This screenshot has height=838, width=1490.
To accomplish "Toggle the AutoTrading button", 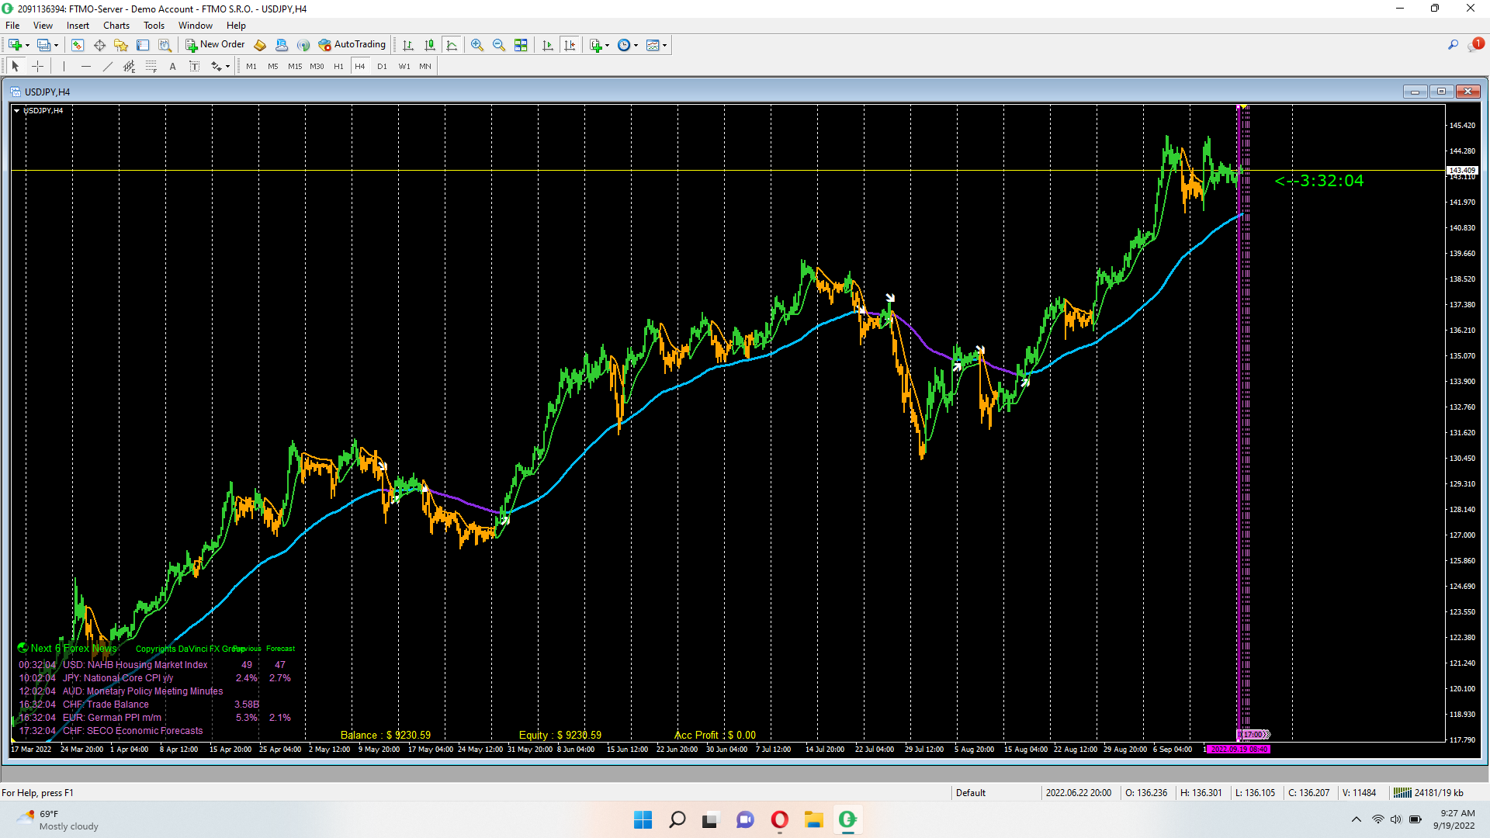I will pos(352,45).
